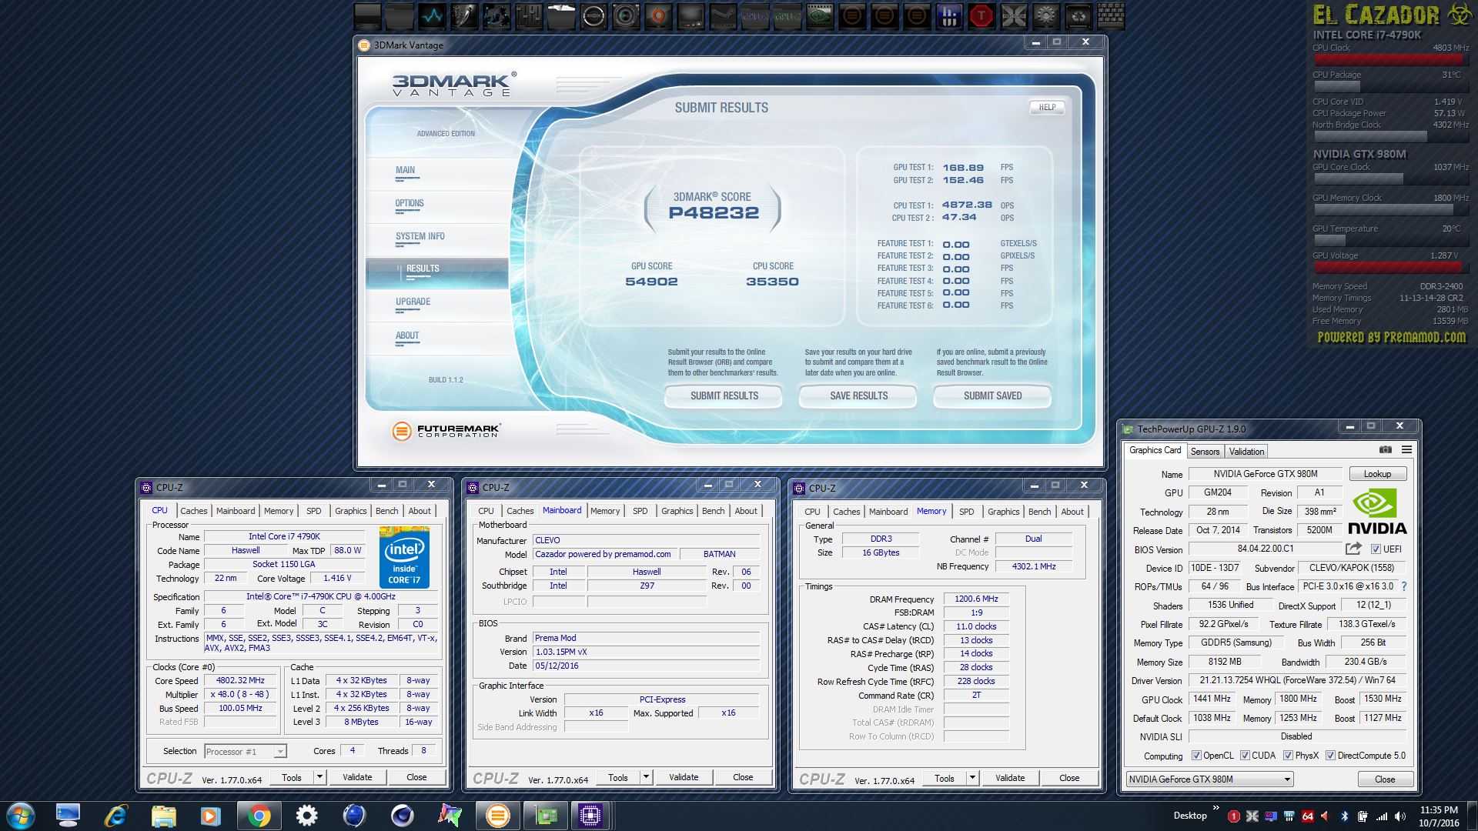Click the Lookup button in GPU-Z

pyautogui.click(x=1377, y=474)
